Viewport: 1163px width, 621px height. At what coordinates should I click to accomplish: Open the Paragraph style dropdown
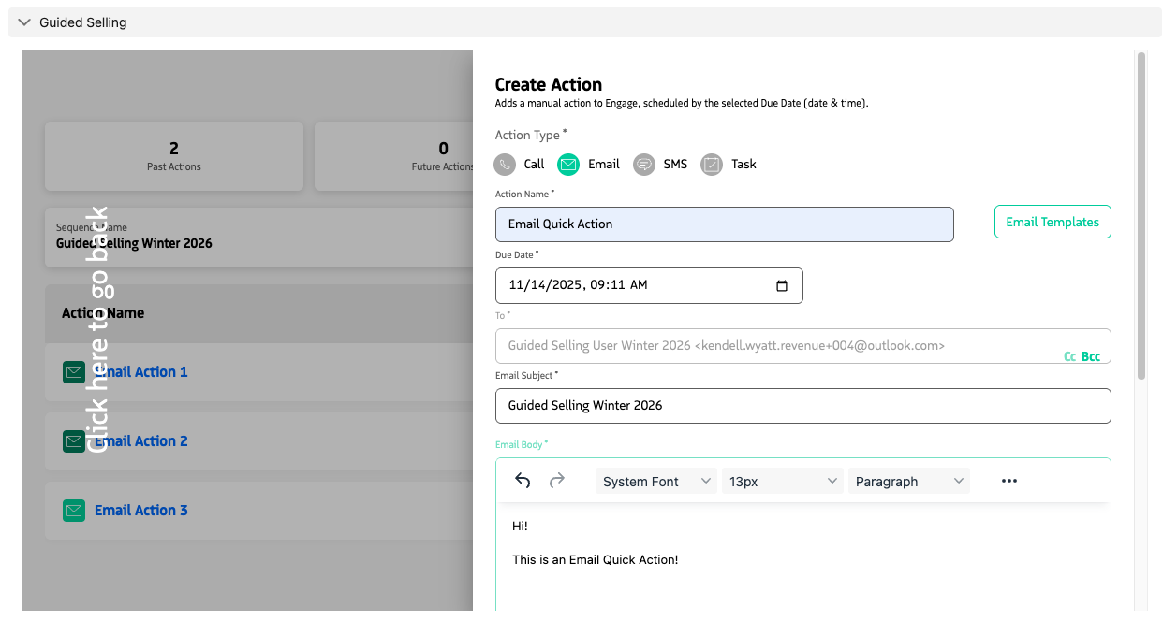point(908,480)
